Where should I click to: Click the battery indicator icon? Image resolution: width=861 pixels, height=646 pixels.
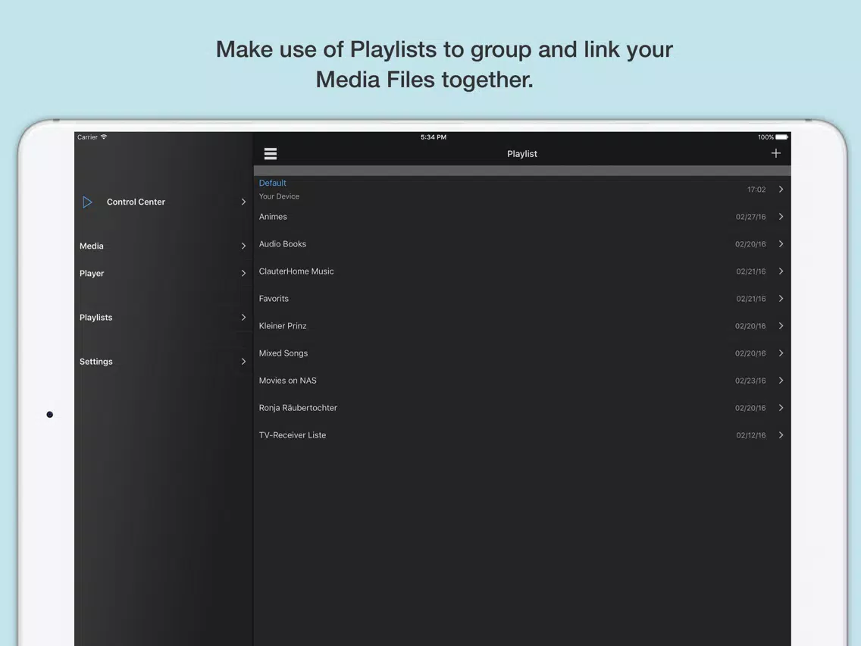(781, 136)
